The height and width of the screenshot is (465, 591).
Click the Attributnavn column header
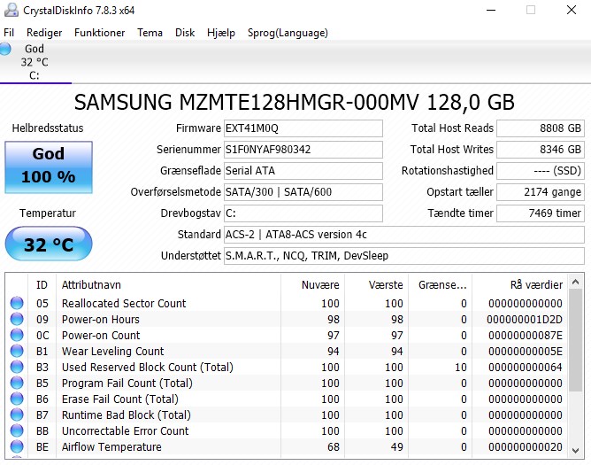coord(166,285)
